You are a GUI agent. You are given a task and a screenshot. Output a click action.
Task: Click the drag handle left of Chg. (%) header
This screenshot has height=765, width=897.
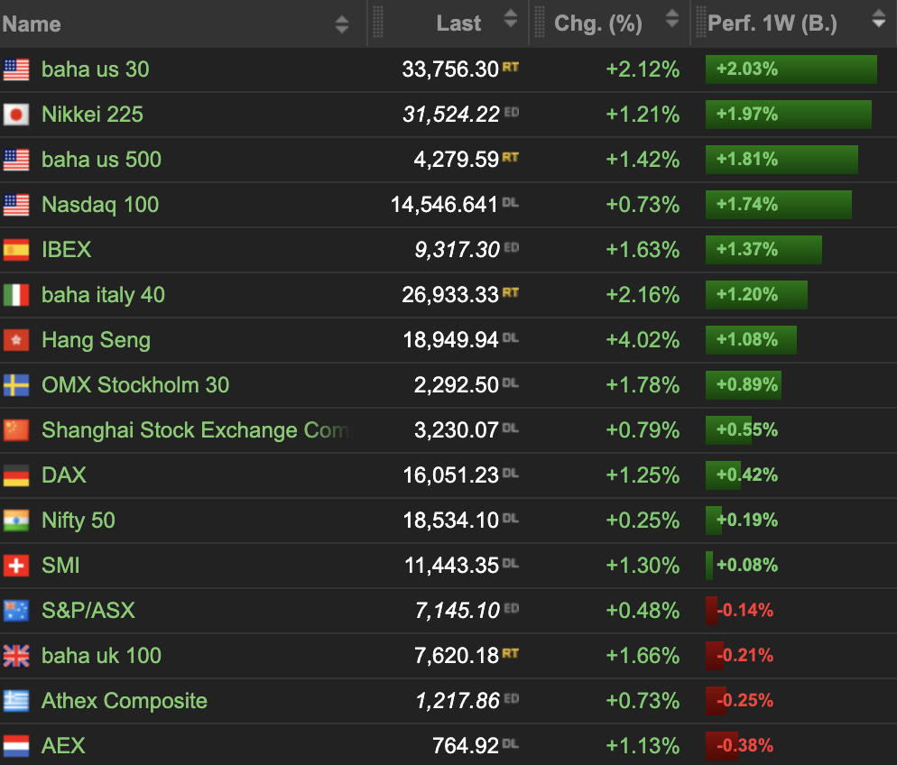540,23
